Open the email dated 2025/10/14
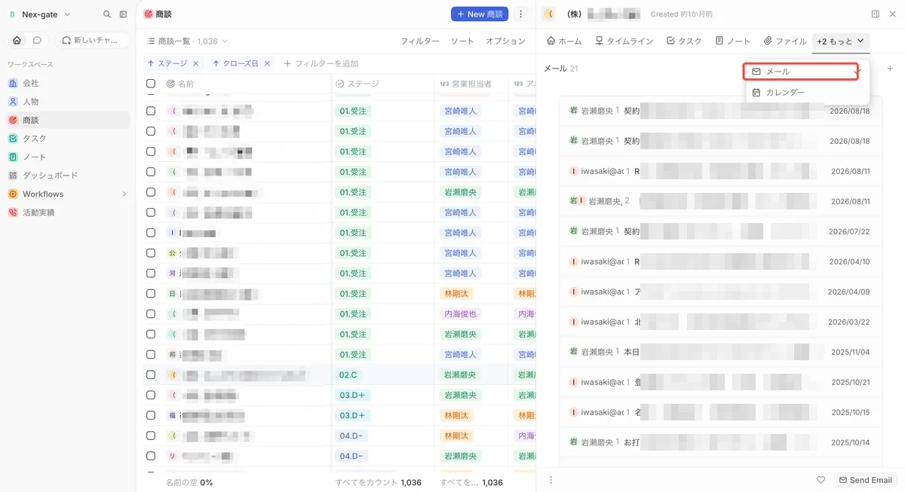The image size is (905, 492). click(x=720, y=442)
